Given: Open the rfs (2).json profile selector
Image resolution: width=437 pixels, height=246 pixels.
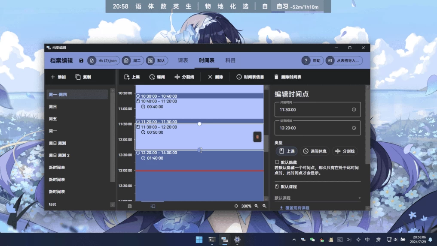Looking at the screenshot, I should pos(104,61).
